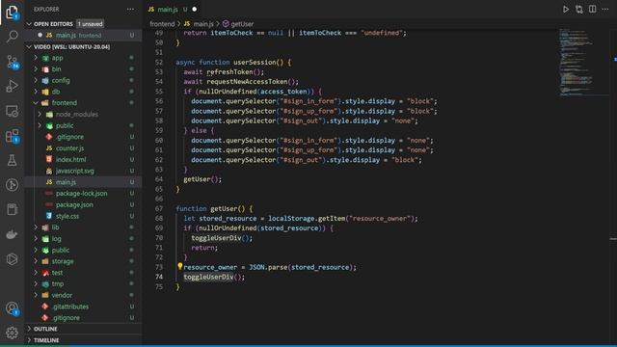Screen dimensions: 617x347
Task: Expand the test folder
Action: click(x=57, y=273)
